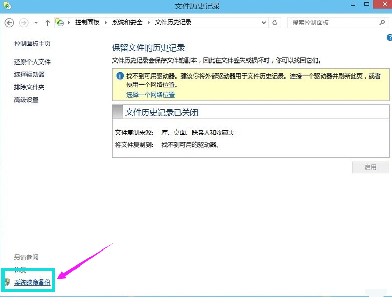Click the File History icon in address bar

pos(60,23)
